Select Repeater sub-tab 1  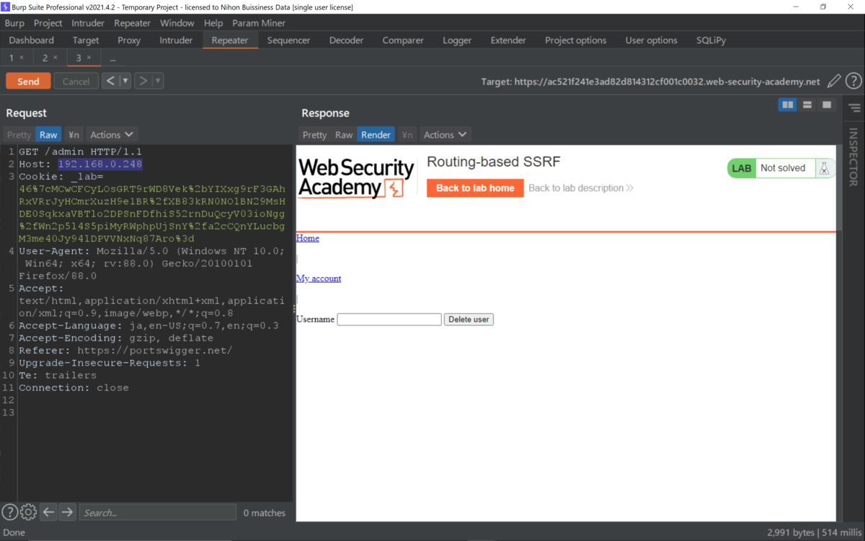click(x=12, y=58)
